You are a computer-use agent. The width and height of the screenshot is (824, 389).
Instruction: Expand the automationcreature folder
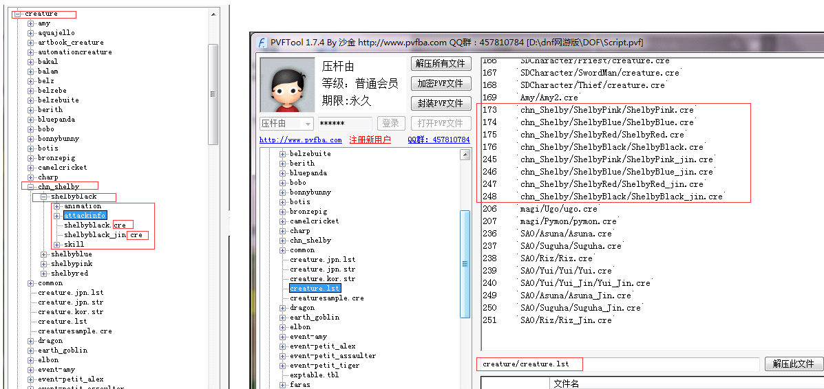30,52
